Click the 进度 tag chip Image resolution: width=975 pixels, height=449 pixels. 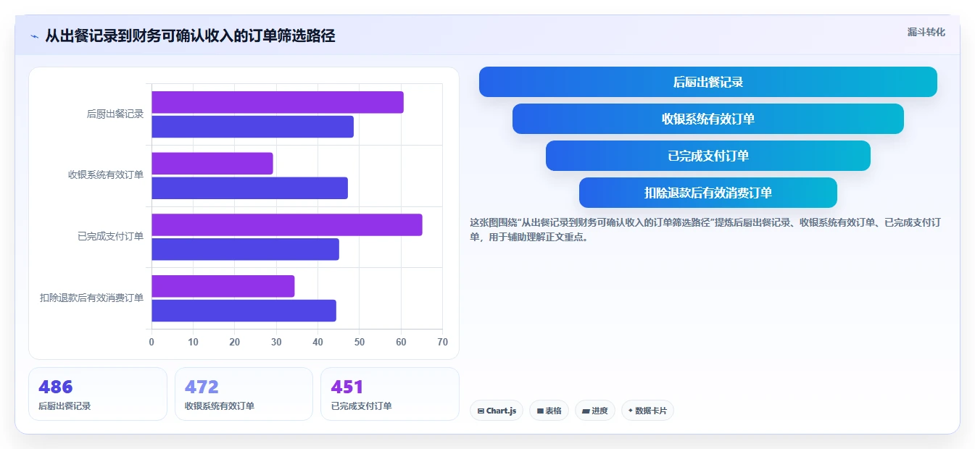coord(595,411)
